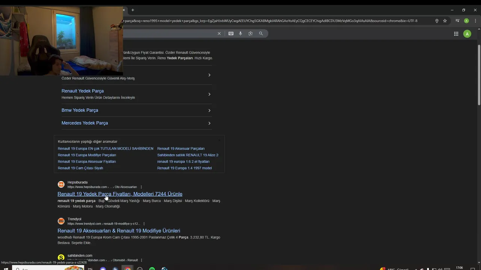Open three-dot options for Trendyol result

[144, 224]
